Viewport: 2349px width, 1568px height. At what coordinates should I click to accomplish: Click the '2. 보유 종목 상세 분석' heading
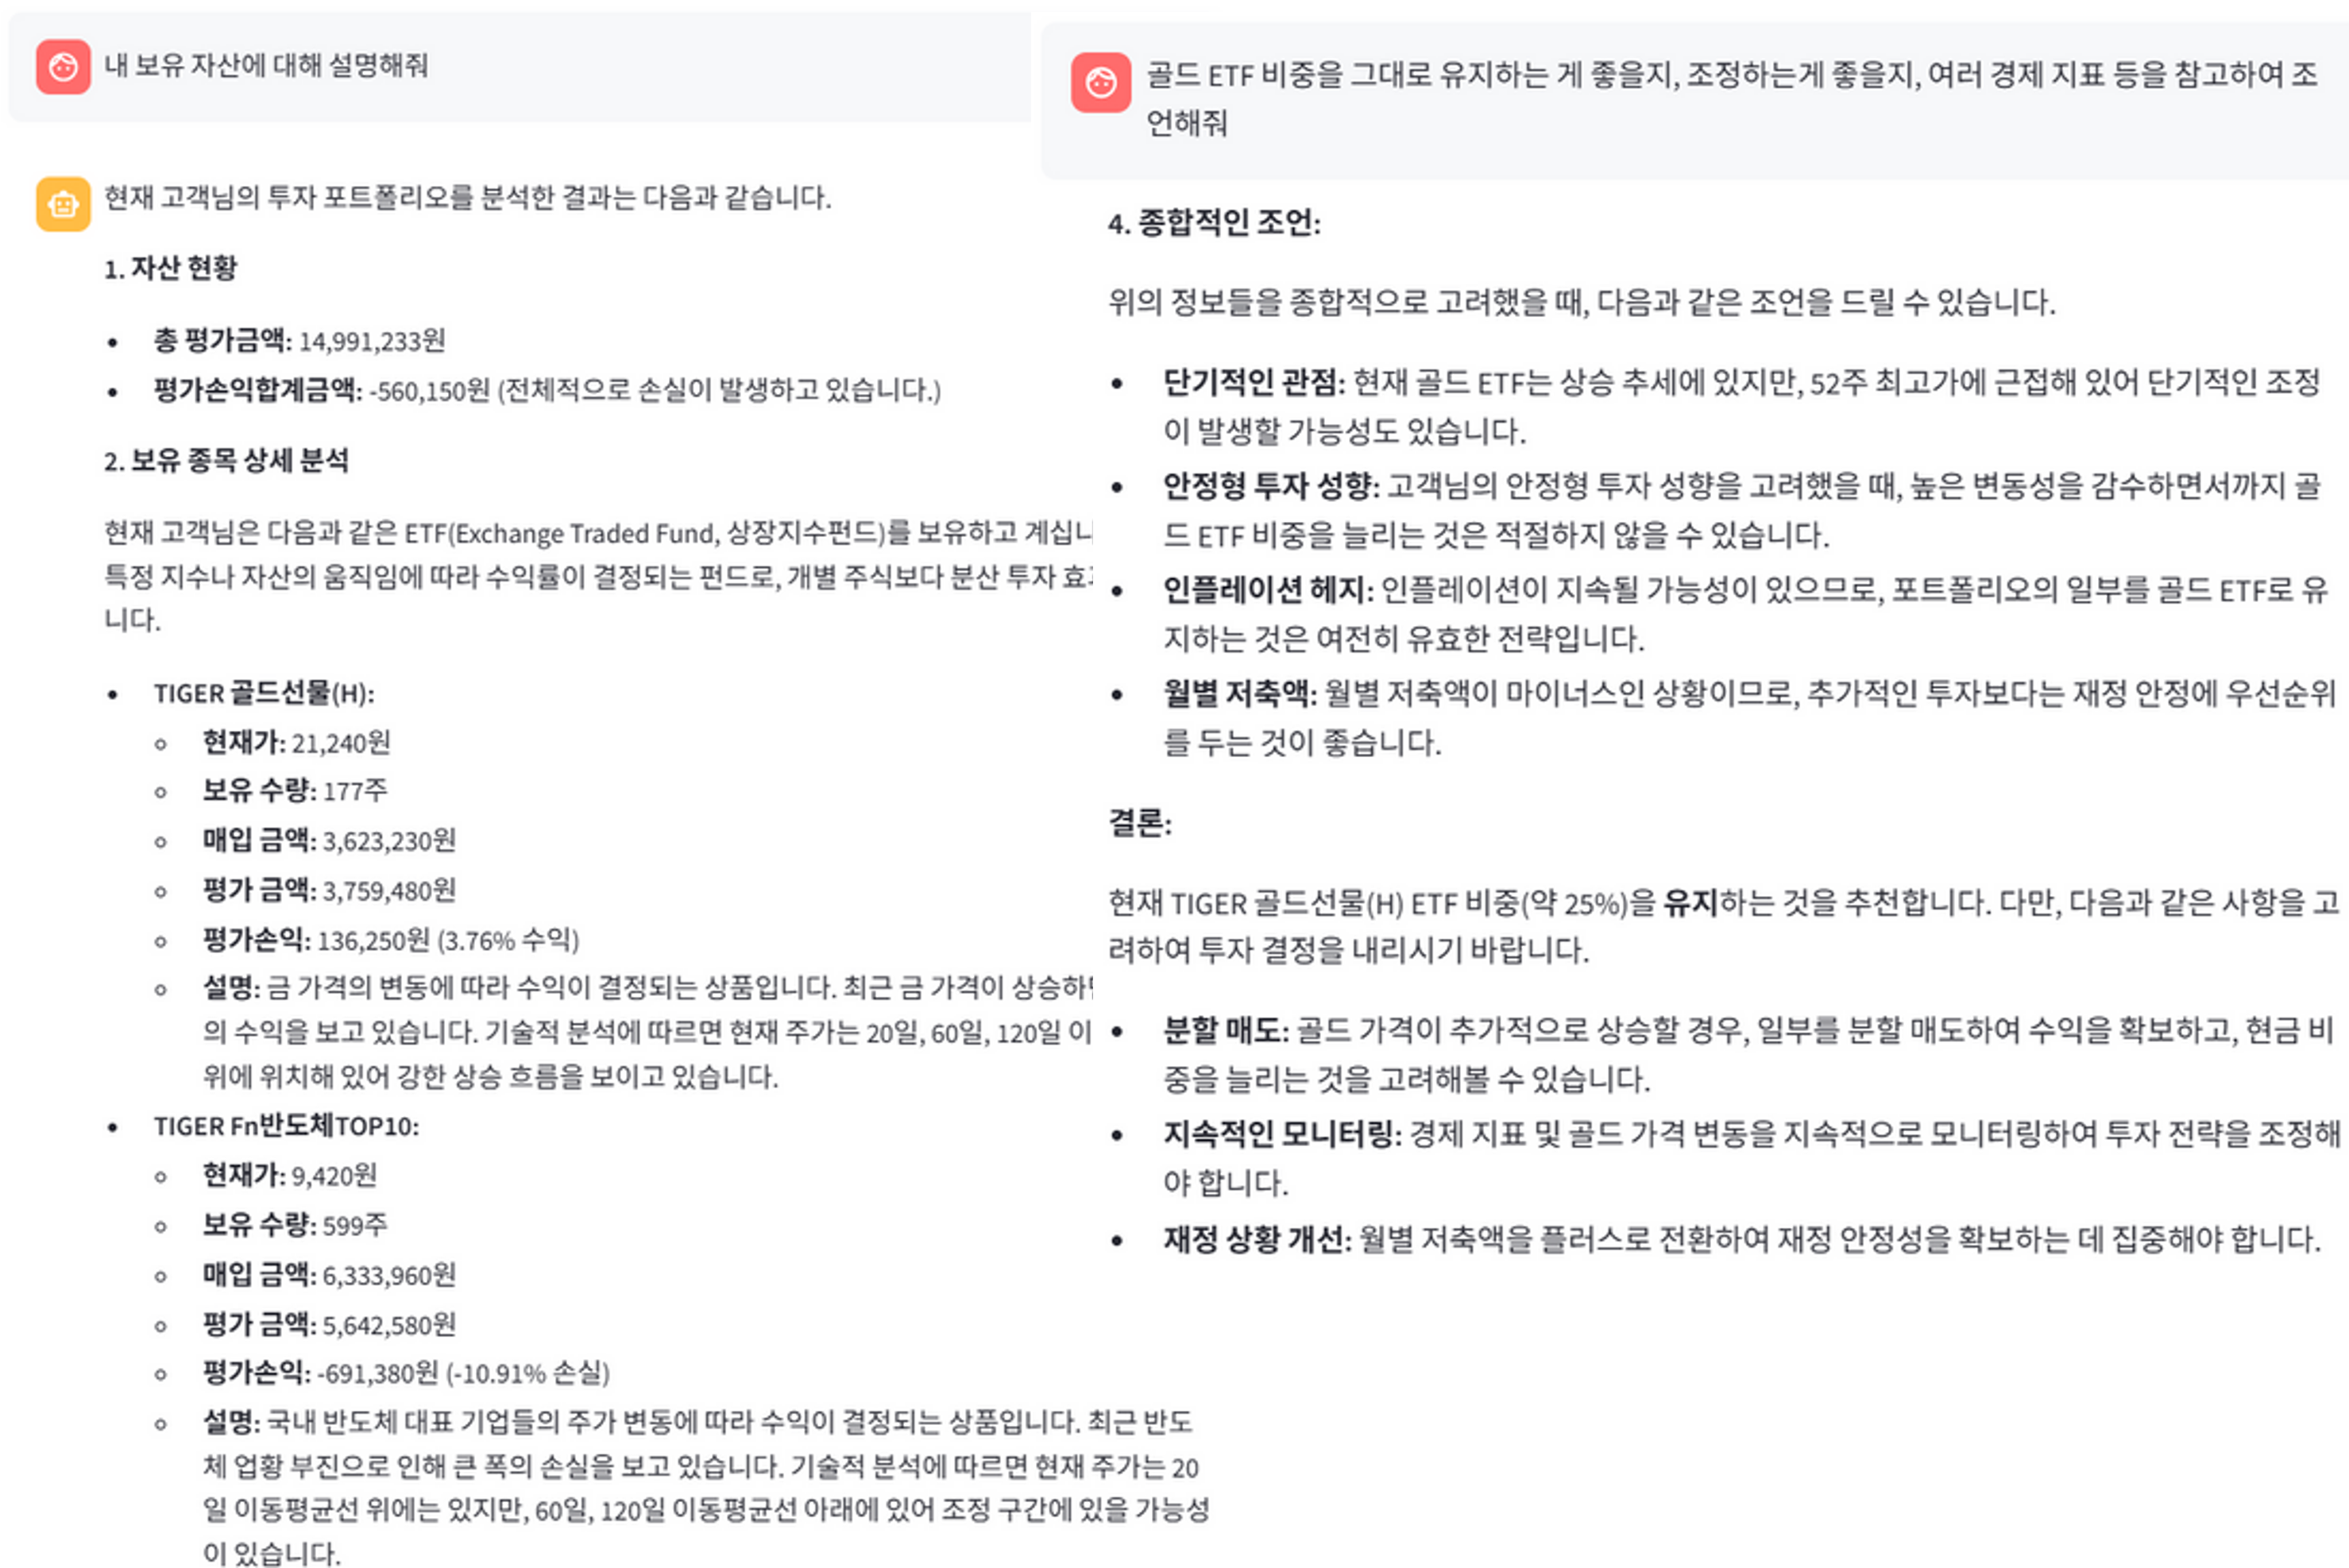[x=227, y=460]
